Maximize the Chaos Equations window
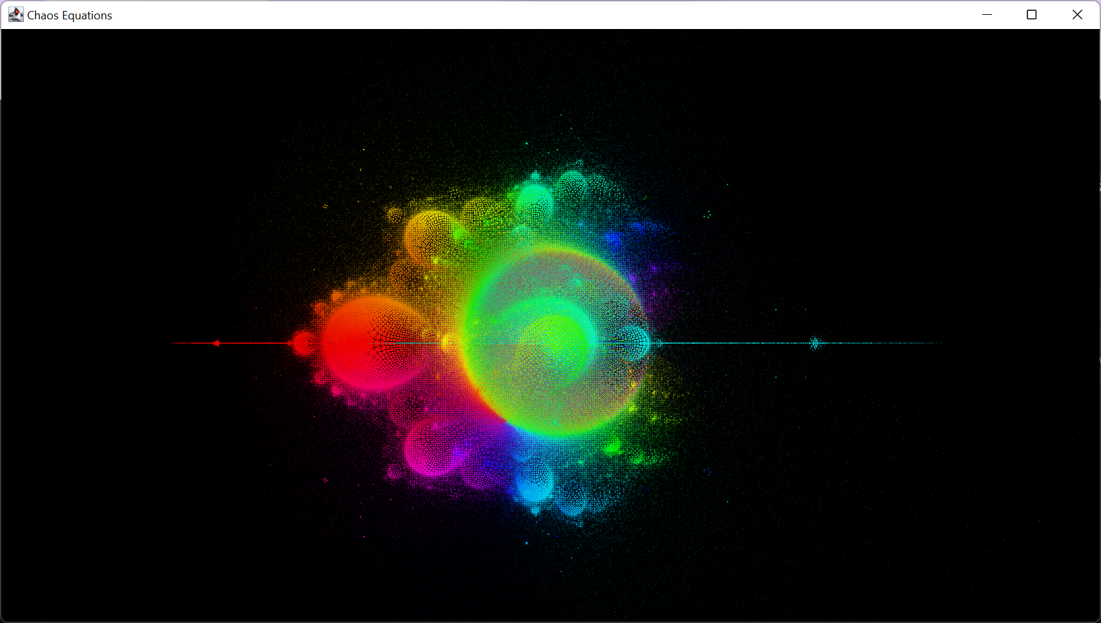1101x623 pixels. coord(1031,14)
